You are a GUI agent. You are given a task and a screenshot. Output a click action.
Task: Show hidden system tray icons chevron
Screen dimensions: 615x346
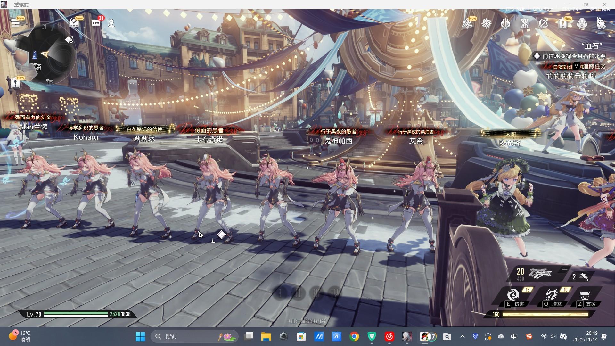tap(462, 336)
